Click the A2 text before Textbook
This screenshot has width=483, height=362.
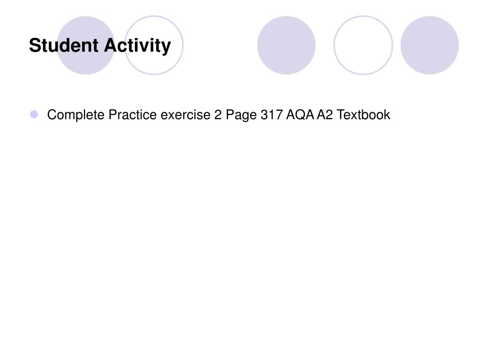[325, 115]
